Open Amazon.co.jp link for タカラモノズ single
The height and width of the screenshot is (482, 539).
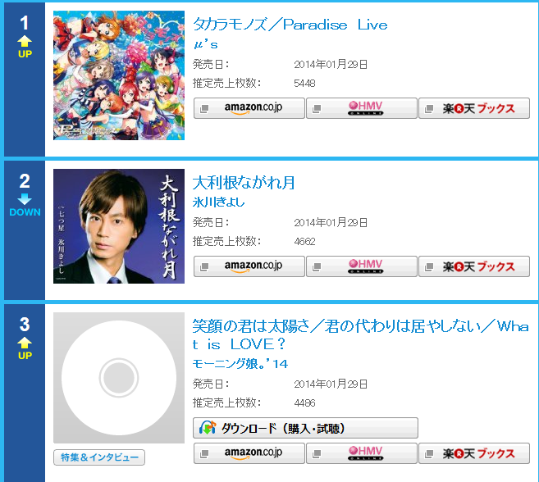(249, 108)
